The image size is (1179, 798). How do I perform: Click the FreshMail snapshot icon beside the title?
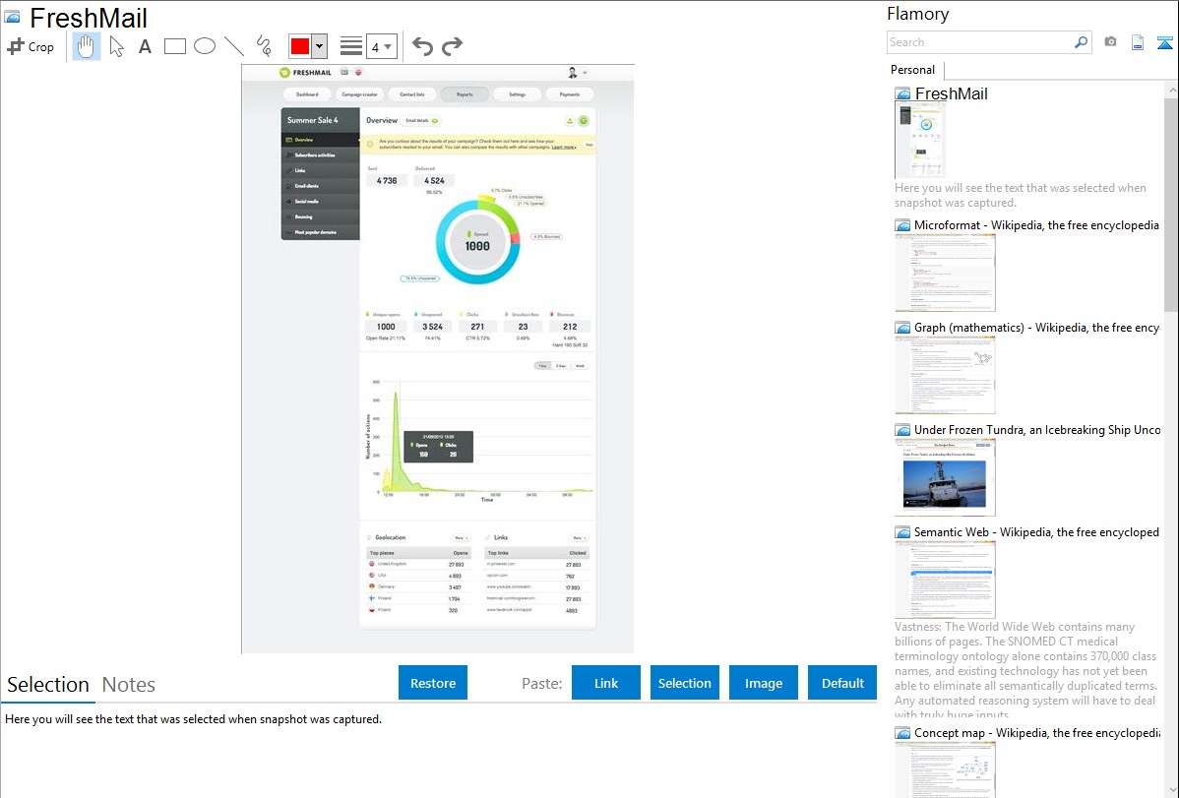pyautogui.click(x=12, y=18)
